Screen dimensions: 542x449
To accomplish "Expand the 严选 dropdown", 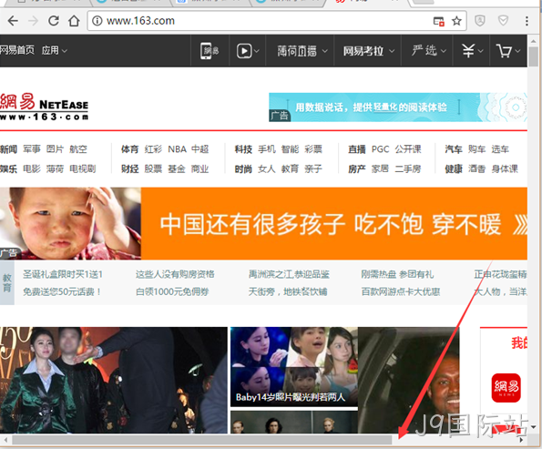I will pyautogui.click(x=429, y=51).
